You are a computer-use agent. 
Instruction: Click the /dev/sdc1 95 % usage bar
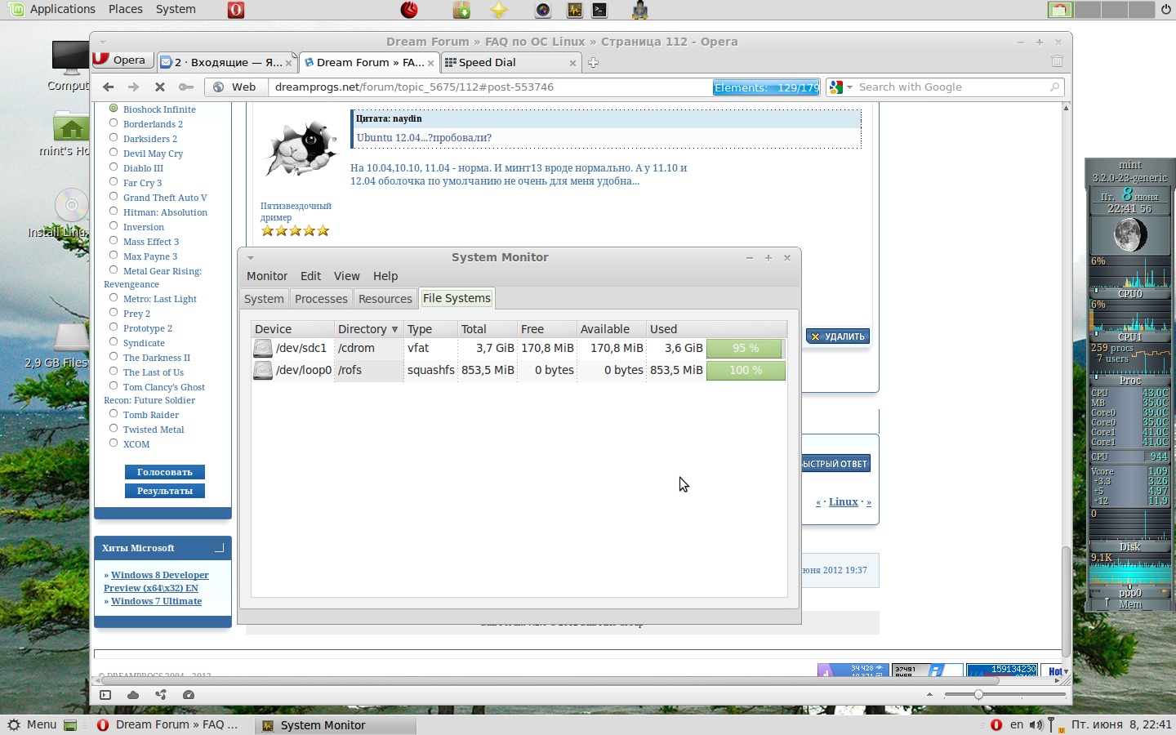746,348
